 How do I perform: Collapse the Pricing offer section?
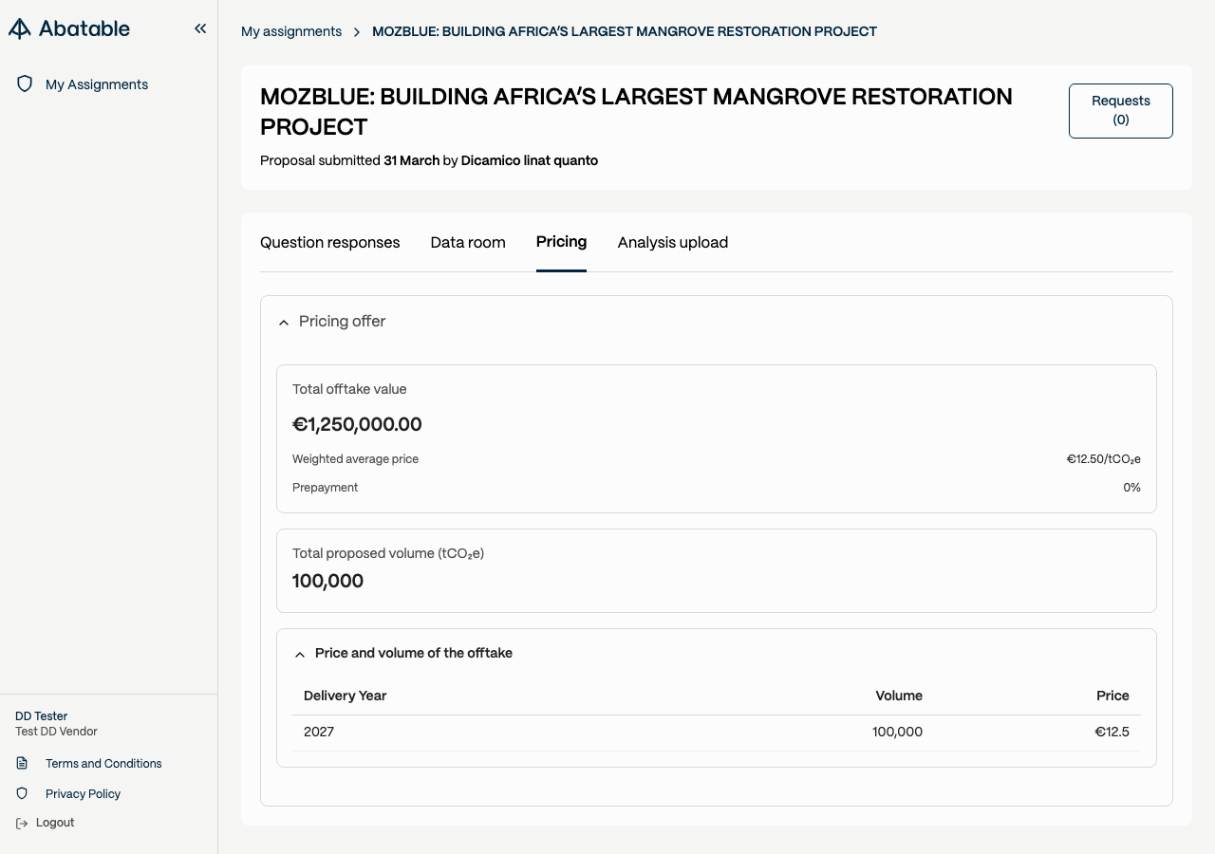point(284,323)
